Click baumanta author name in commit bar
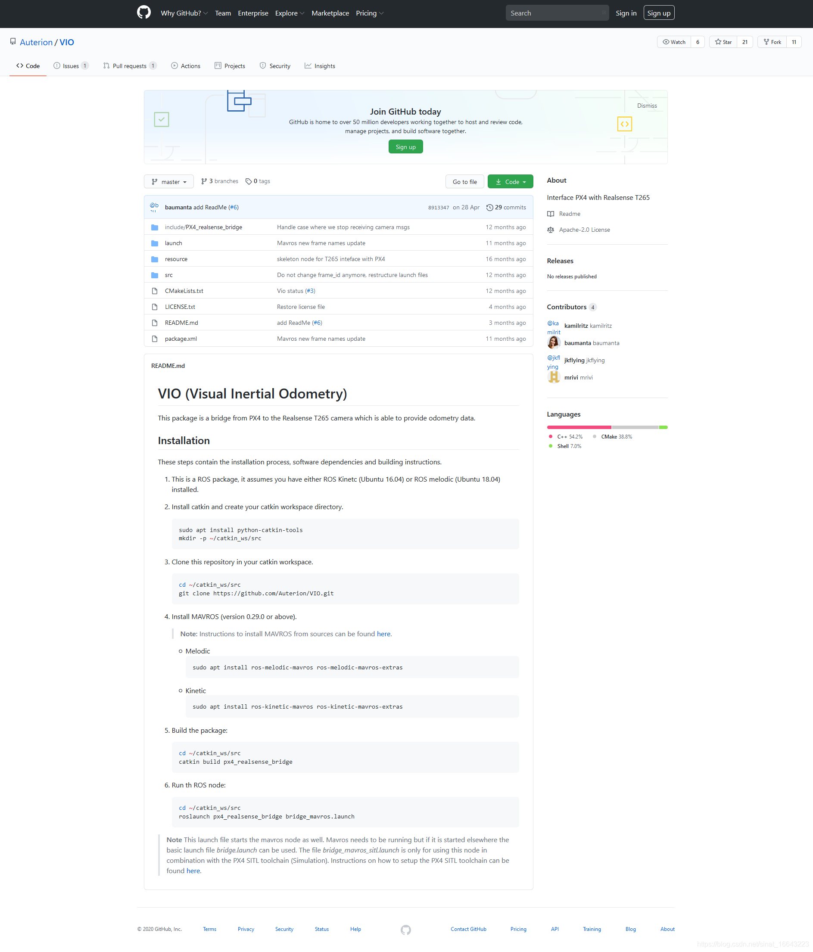The height and width of the screenshot is (952, 813). (178, 207)
